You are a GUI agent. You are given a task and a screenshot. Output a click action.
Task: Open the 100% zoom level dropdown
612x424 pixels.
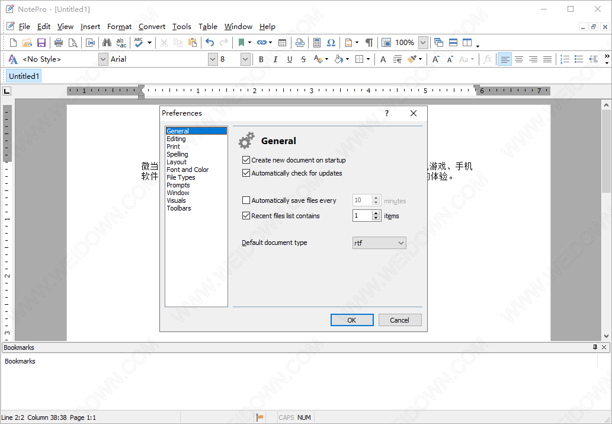click(x=423, y=43)
